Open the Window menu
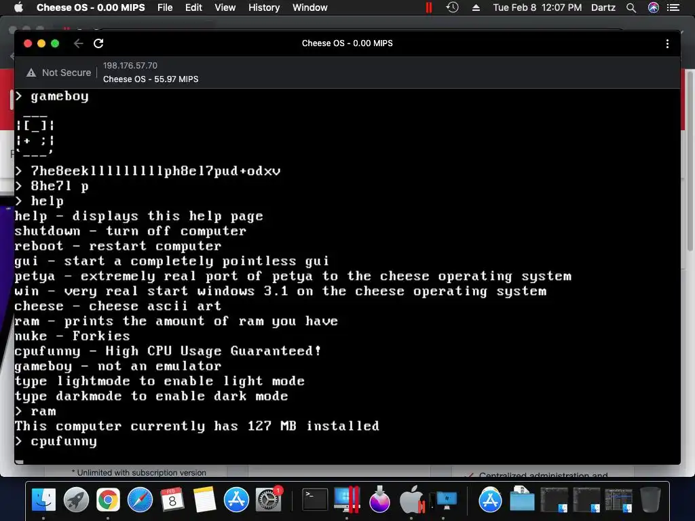This screenshot has width=695, height=521. coord(309,7)
